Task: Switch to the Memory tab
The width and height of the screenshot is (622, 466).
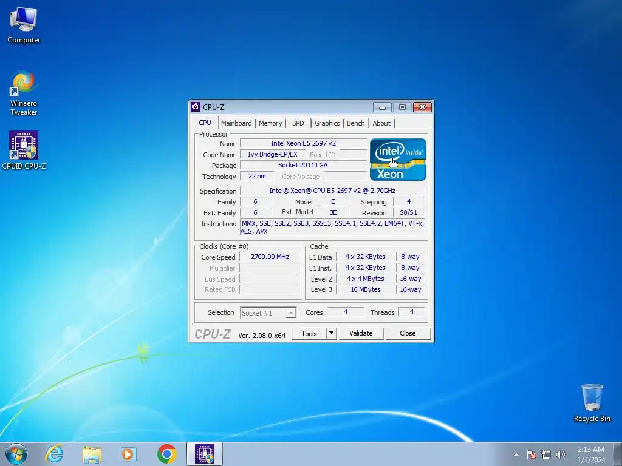Action: click(270, 123)
